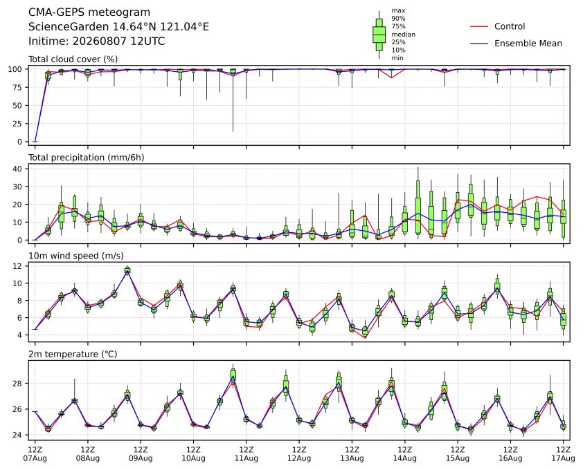Click the '40' tick on precipitation axis
The image size is (583, 470).
pos(18,169)
